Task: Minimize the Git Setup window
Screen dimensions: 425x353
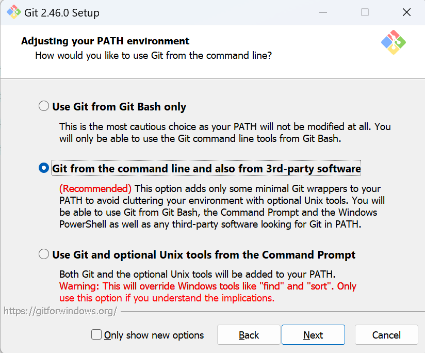Action: pyautogui.click(x=323, y=12)
